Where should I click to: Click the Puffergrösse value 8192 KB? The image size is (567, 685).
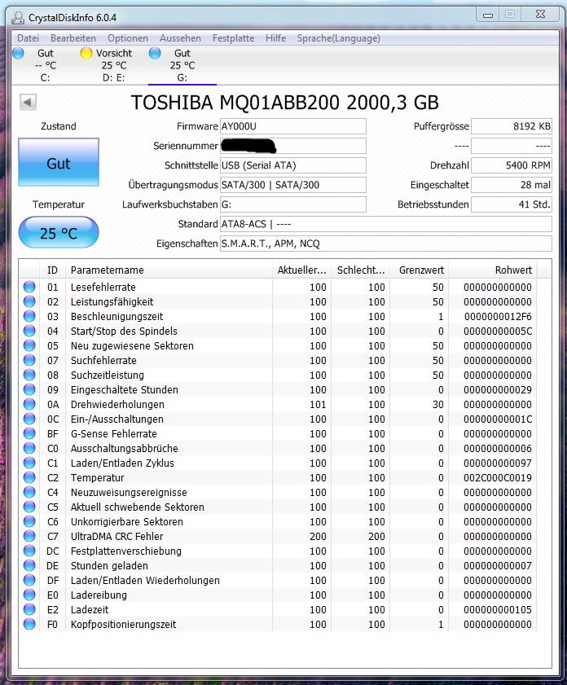[x=511, y=126]
